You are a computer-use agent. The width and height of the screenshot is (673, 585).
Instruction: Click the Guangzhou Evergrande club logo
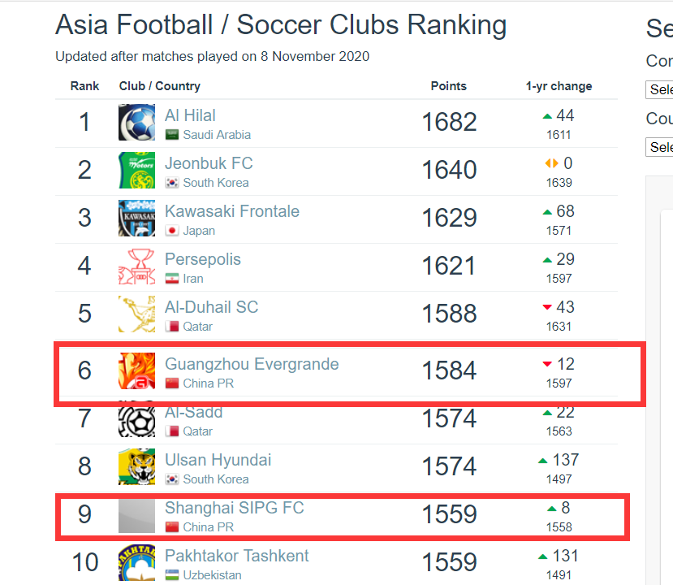(136, 370)
